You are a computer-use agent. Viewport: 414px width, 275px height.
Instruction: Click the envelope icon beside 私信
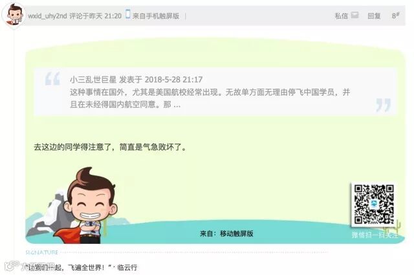pos(354,15)
